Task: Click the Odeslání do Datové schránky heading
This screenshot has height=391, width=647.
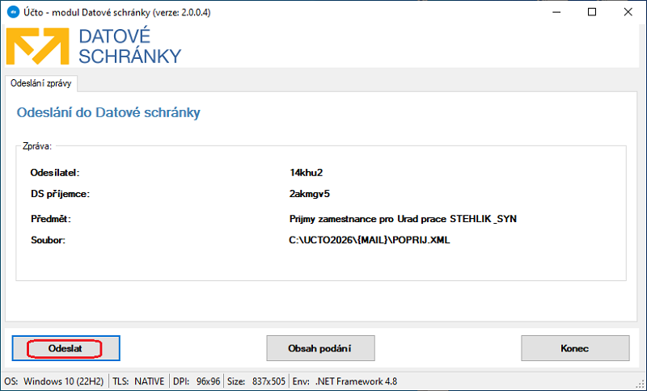Action: point(108,113)
